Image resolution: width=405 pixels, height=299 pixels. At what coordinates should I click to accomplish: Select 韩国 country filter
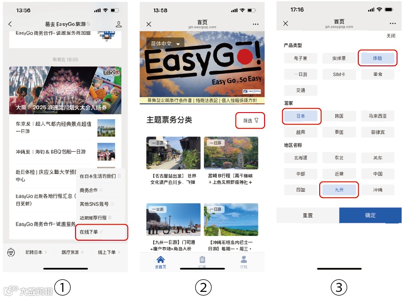[x=339, y=116]
